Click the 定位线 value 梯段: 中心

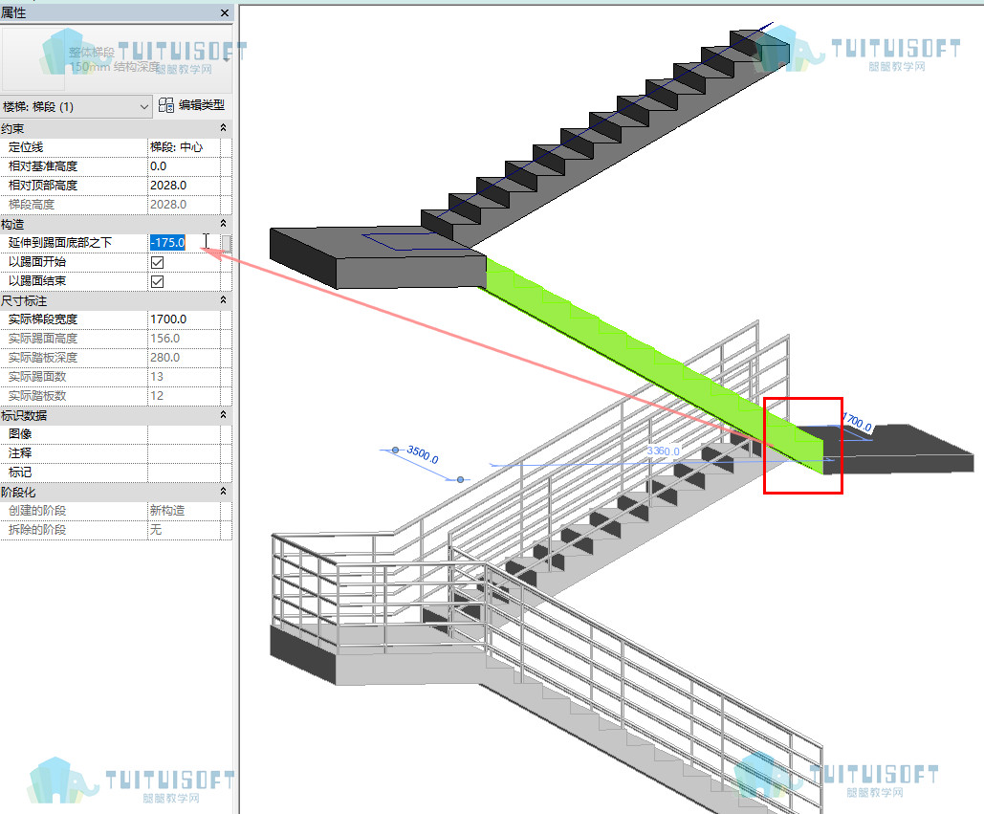pyautogui.click(x=185, y=147)
